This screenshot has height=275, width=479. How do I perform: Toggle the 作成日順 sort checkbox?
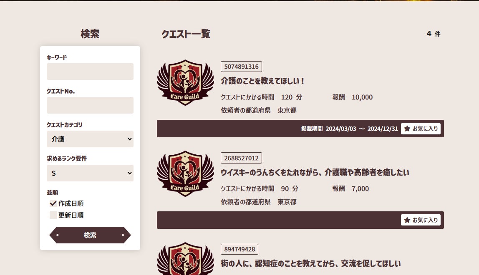[x=53, y=203]
